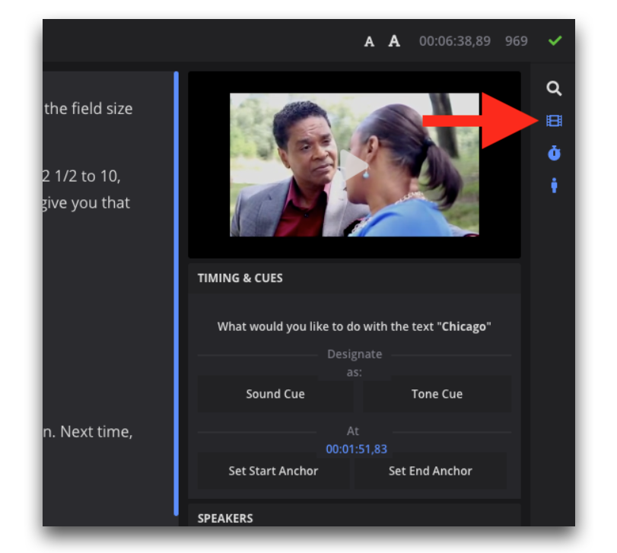Image resolution: width=617 pixels, height=553 pixels.
Task: Designate Chicago as a Sound Cue
Action: coord(275,394)
